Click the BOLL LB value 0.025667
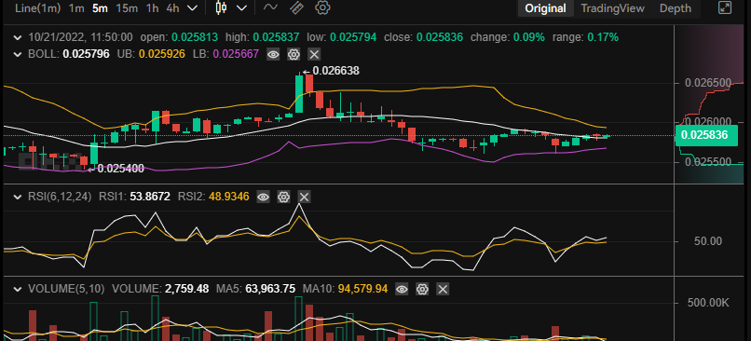This screenshot has height=341, width=751. 236,54
